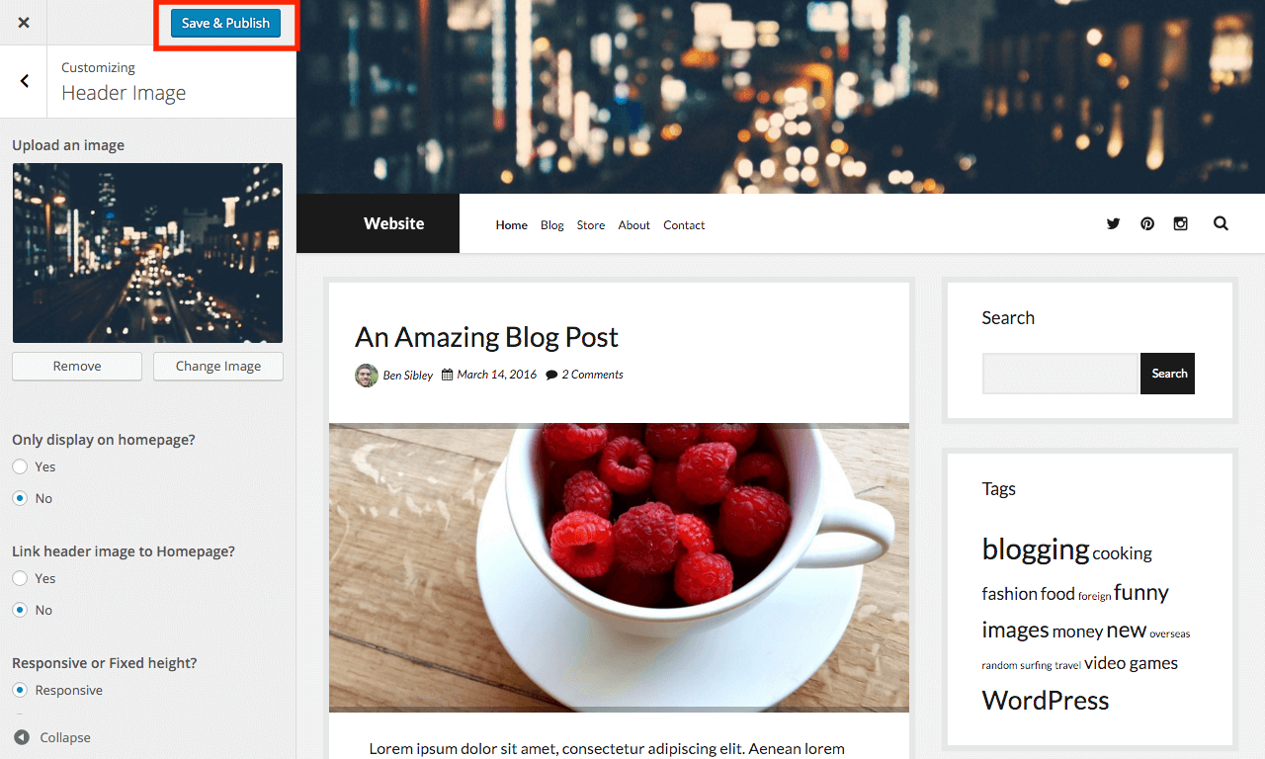Click the Collapse arrow icon in sidebar
Screen dimensions: 1265x759
click(21, 737)
